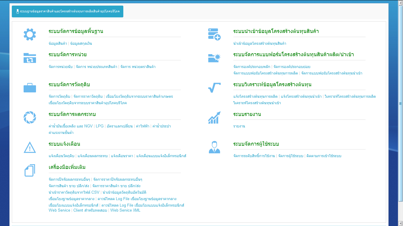Viewport: 403px width, 226px height.
Task: Open เชื่อมโยงวัตถุดิบจากระบบราคาสินค้าเกษตร
Action: tap(139, 97)
